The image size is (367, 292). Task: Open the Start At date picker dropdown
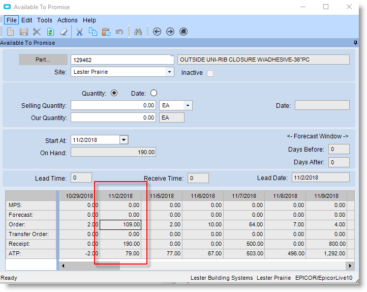124,140
